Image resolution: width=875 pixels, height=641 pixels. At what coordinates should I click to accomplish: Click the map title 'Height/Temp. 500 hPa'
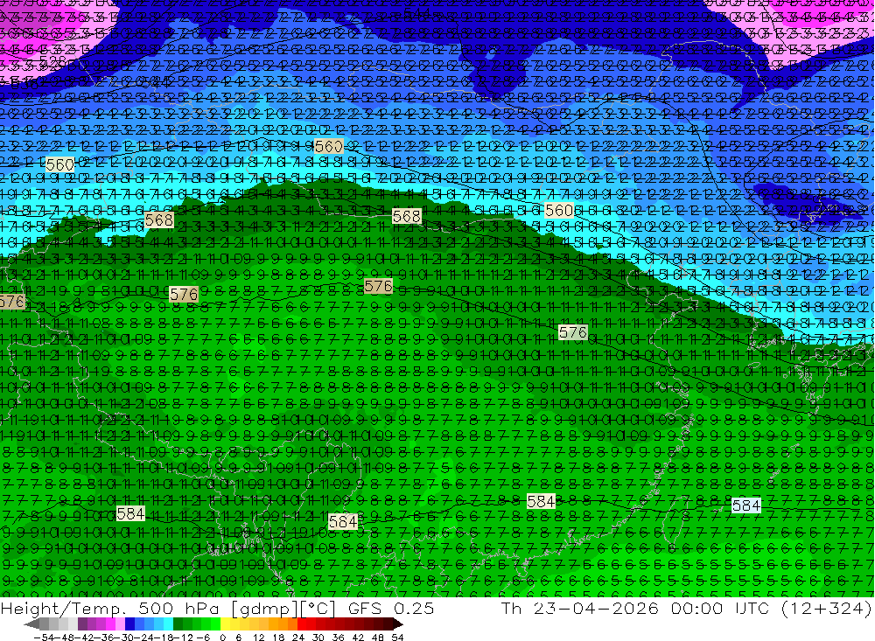tap(110, 608)
